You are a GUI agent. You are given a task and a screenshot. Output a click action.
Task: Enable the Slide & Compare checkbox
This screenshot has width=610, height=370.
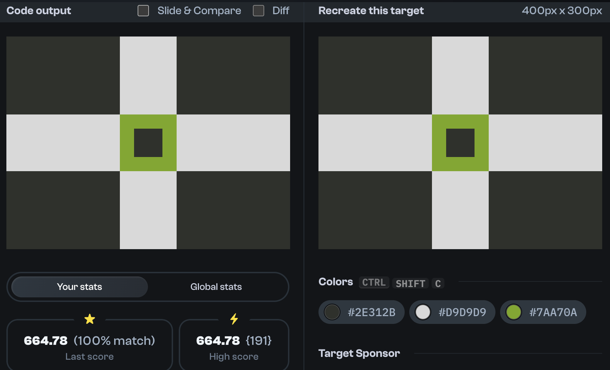(143, 11)
